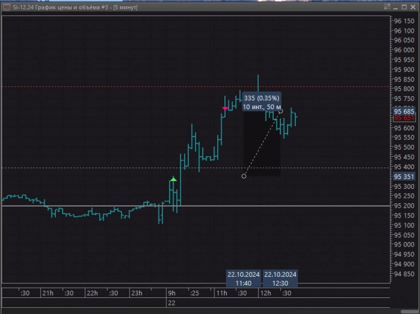Click the ruler start point circle handle
This screenshot has height=314, width=420.
244,176
